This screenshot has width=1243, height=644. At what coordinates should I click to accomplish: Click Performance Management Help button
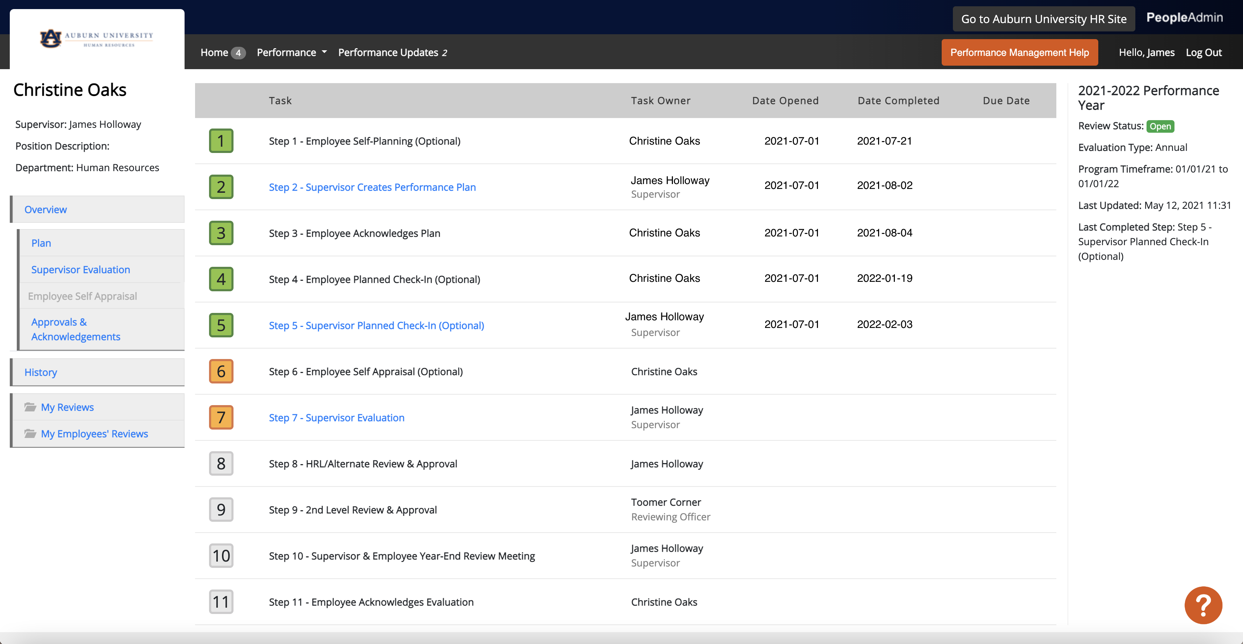click(x=1020, y=52)
